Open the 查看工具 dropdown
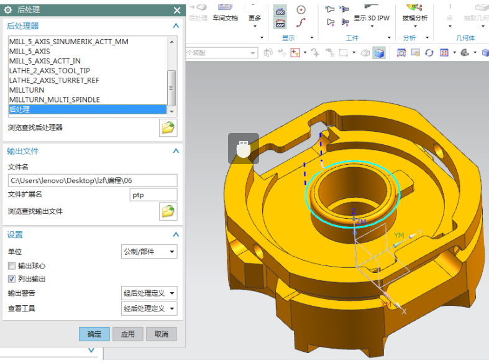This screenshot has width=489, height=363. pyautogui.click(x=149, y=308)
